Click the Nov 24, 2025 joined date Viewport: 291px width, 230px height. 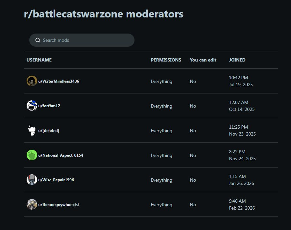tap(242, 159)
